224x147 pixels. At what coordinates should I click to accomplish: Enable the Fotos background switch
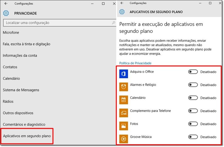click(193, 124)
